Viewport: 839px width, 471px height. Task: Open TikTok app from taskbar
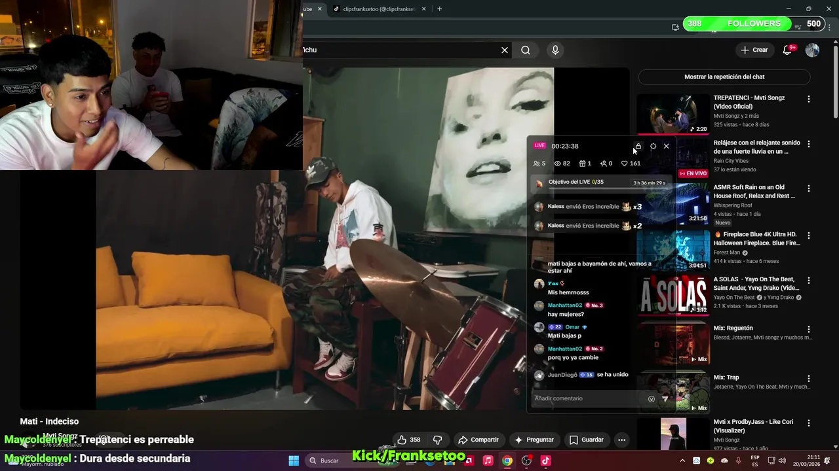[x=545, y=461]
